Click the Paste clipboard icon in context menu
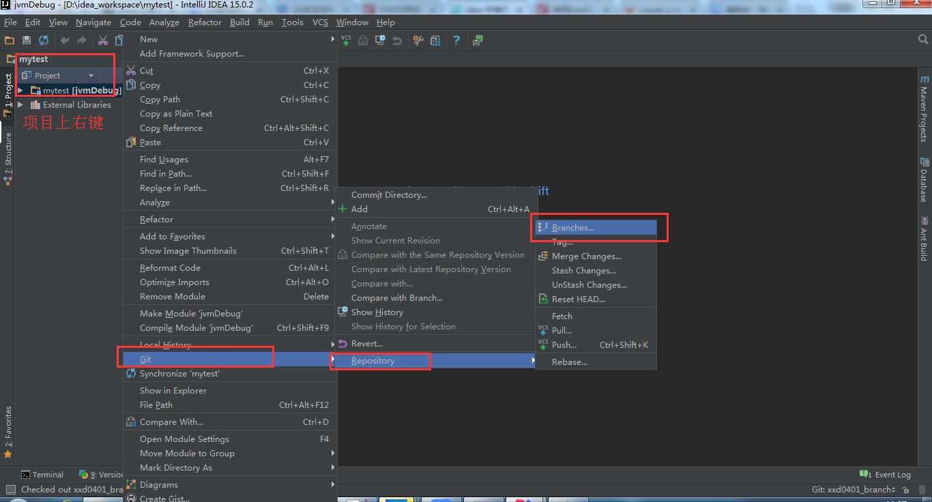932x502 pixels. 131,142
